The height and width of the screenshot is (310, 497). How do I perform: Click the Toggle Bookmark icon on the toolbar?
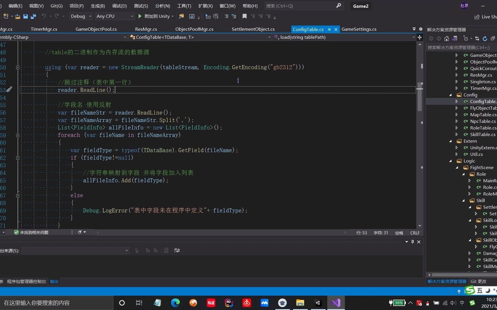pyautogui.click(x=244, y=16)
